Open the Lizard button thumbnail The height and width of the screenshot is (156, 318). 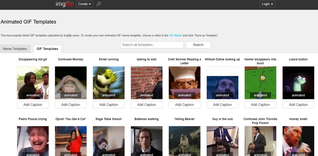pyautogui.click(x=298, y=83)
